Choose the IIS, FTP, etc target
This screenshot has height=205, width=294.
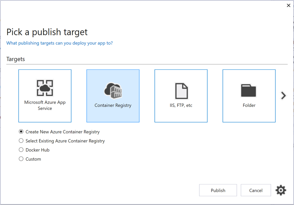click(x=181, y=96)
